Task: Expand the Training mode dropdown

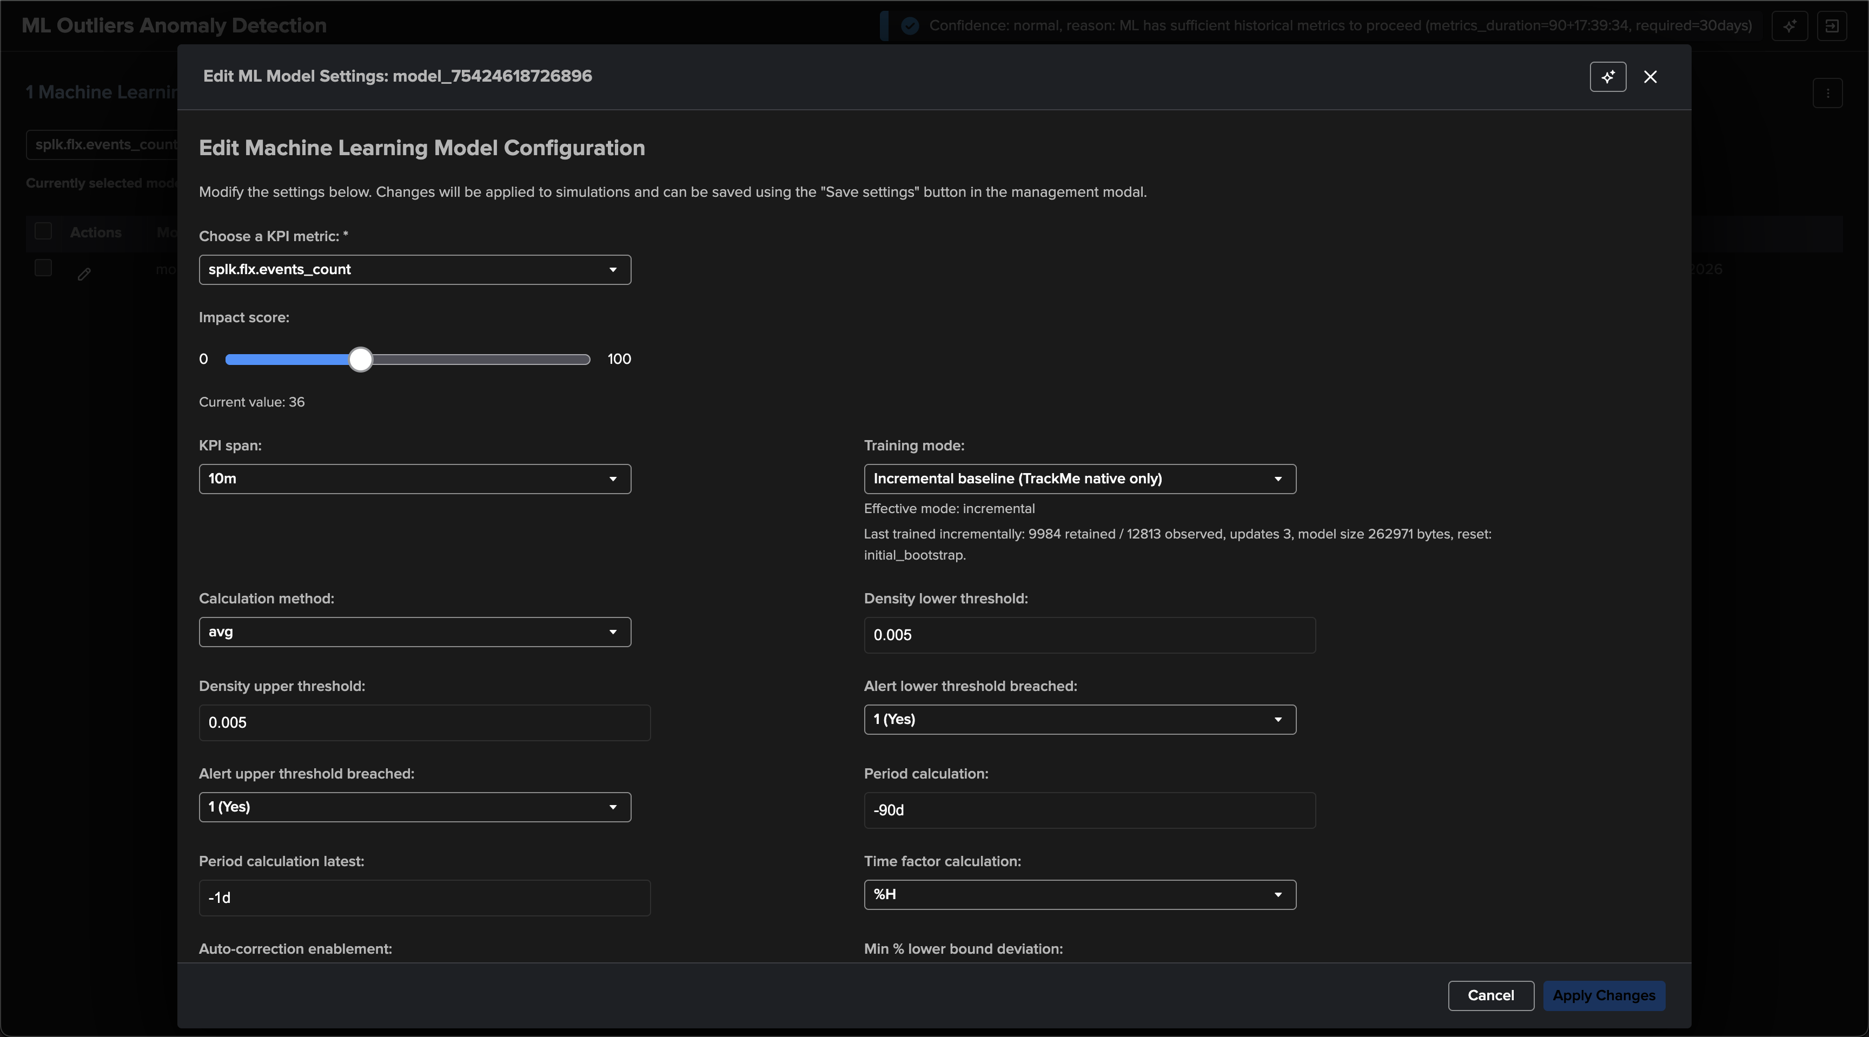Action: click(x=1079, y=478)
